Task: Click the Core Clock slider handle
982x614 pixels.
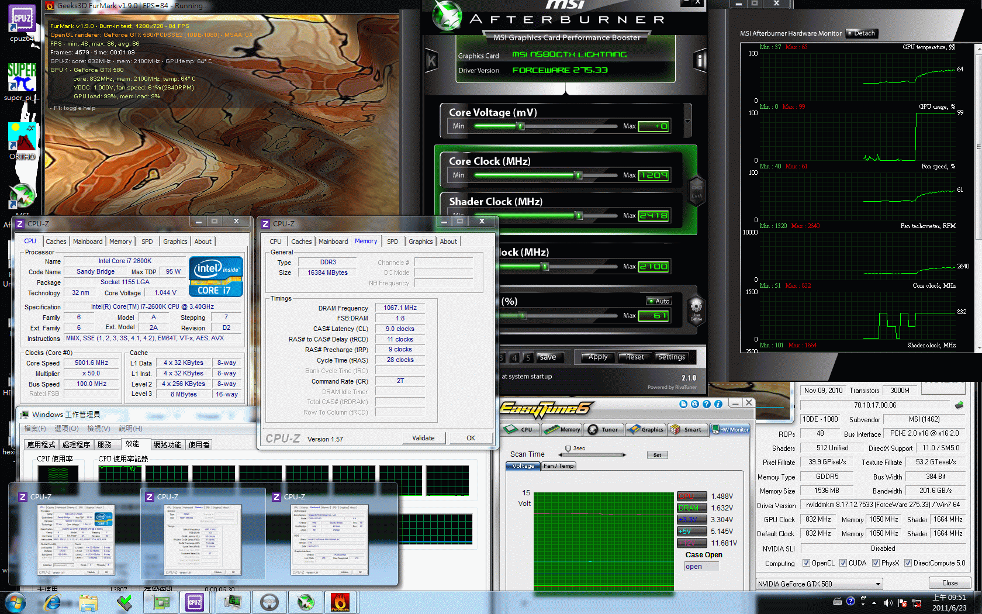Action: pyautogui.click(x=578, y=175)
